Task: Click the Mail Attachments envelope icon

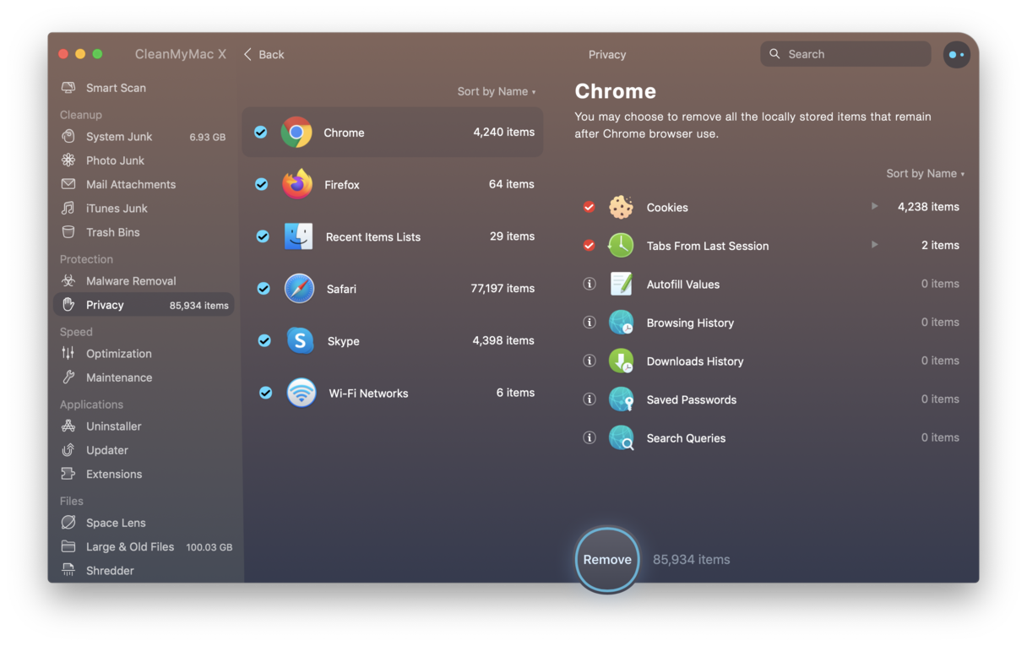Action: (68, 184)
